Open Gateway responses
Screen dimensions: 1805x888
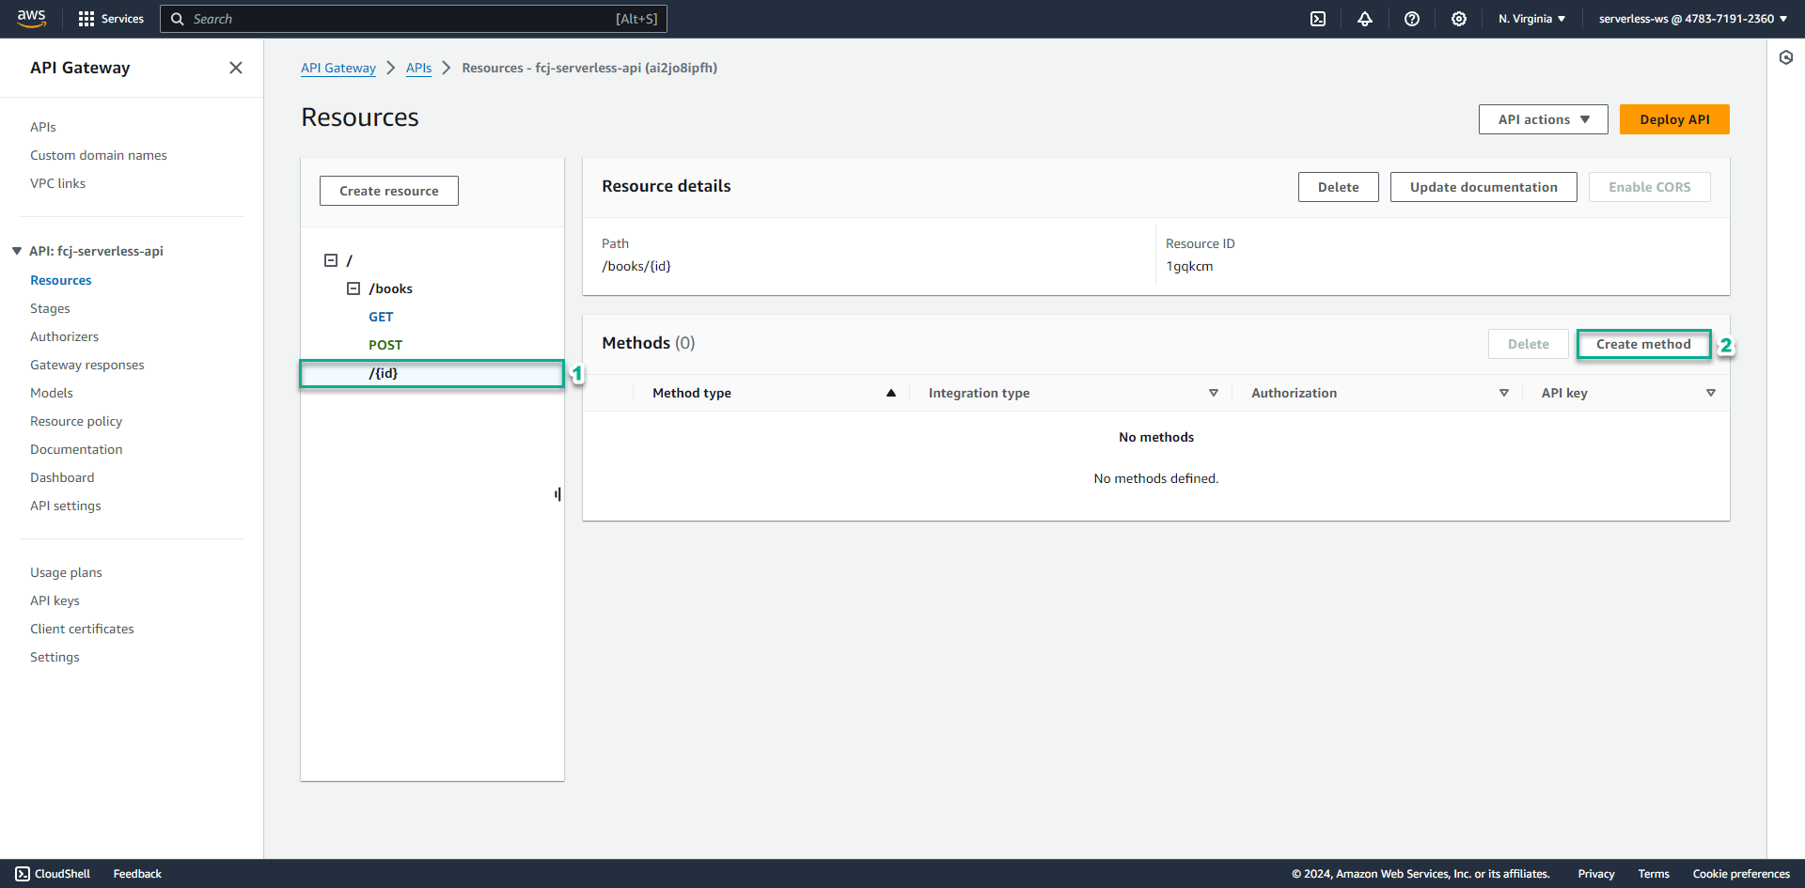coord(87,365)
